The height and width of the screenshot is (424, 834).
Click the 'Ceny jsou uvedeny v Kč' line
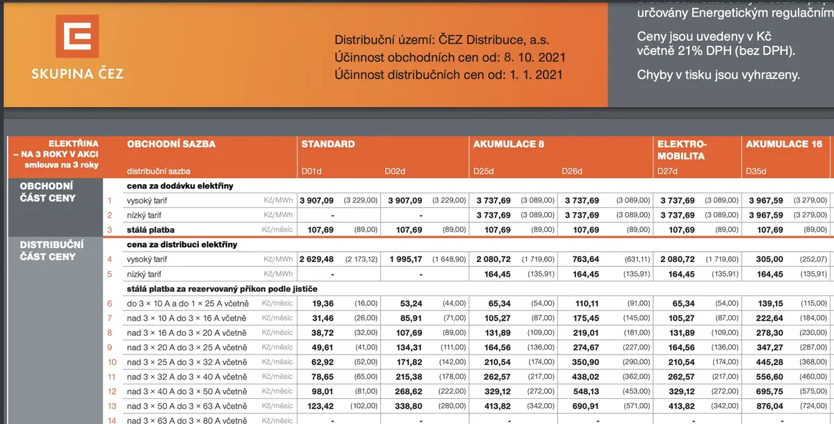(704, 36)
